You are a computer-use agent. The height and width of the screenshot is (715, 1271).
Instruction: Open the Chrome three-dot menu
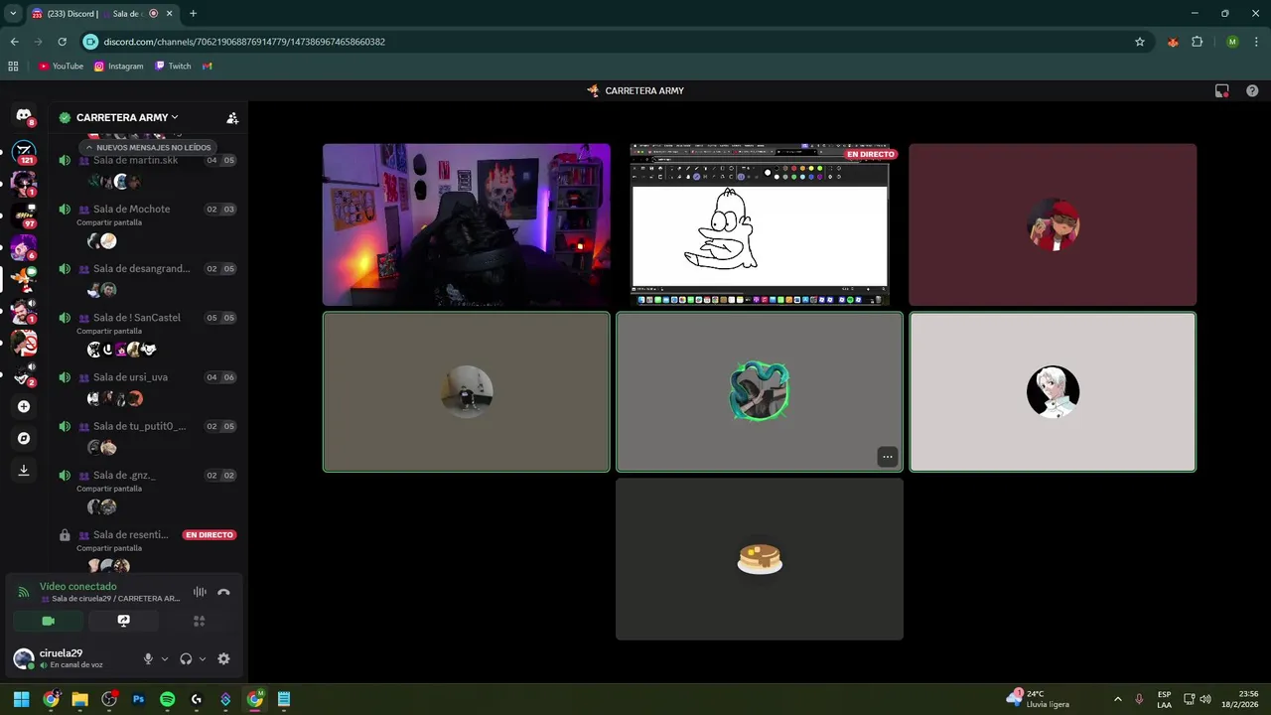pos(1257,42)
